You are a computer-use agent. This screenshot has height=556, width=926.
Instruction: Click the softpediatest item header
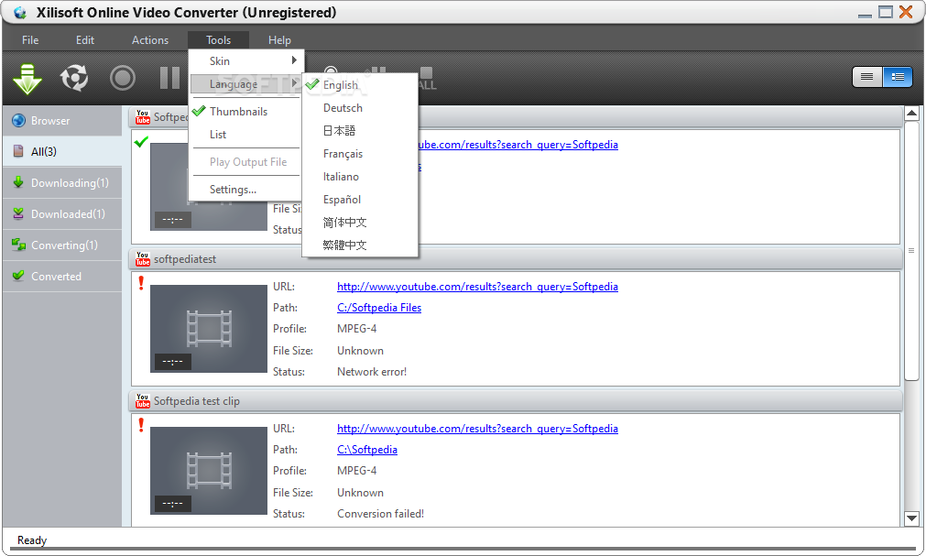coord(516,259)
